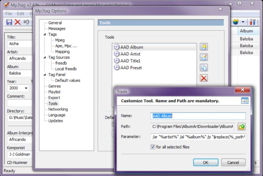Click the browse folder icon next to Path

[242, 127]
